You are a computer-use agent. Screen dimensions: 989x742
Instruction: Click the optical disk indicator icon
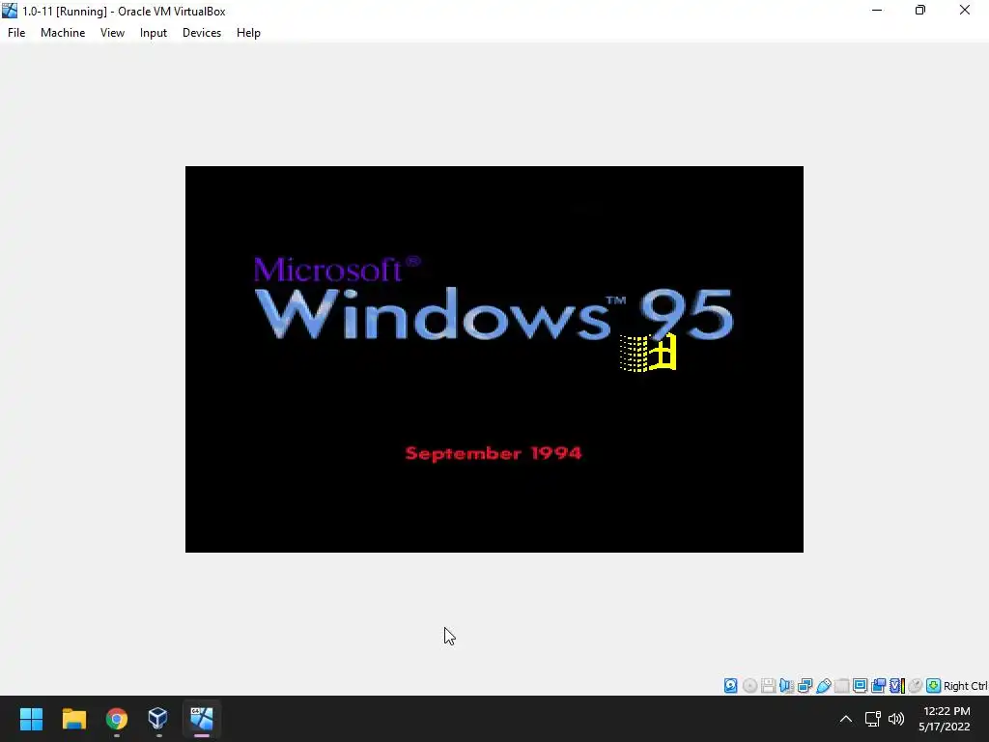pyautogui.click(x=749, y=686)
